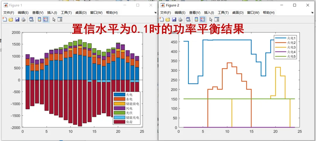The width and height of the screenshot is (316, 141).
Task: Open Property Inspector icon in Figure 1
Action: tap(60, 20)
